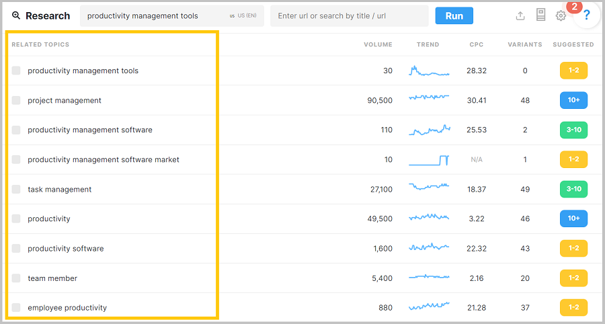Sort by the Variants column header

tap(524, 44)
